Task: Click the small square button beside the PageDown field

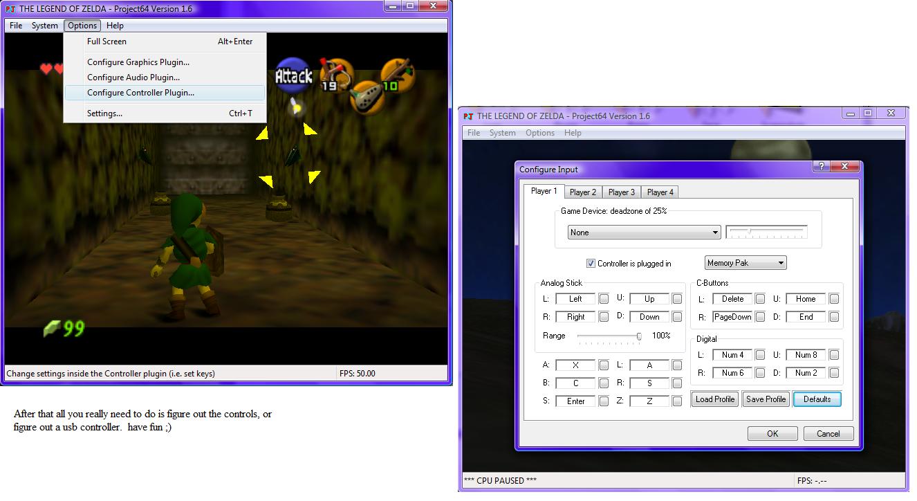Action: point(760,317)
